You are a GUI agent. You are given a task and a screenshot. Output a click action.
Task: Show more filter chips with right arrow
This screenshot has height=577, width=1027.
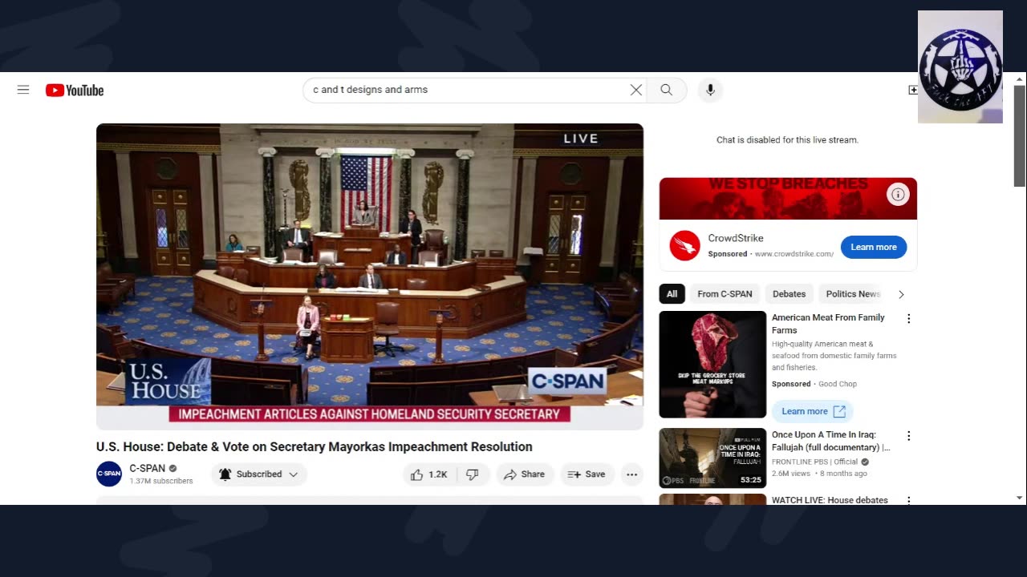tap(901, 294)
